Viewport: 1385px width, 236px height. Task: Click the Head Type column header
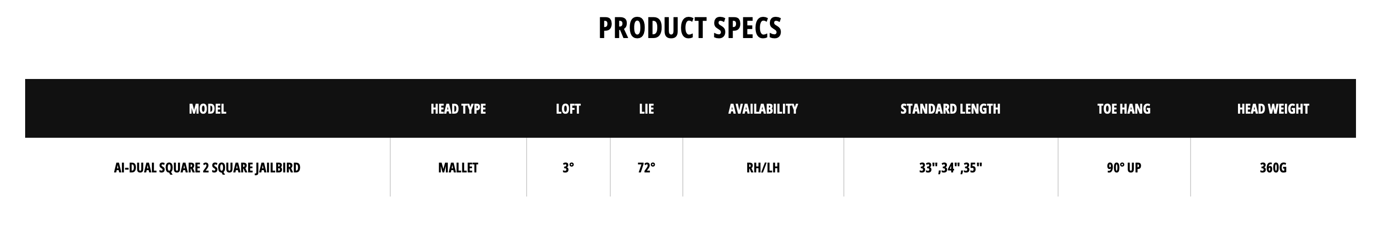[457, 109]
